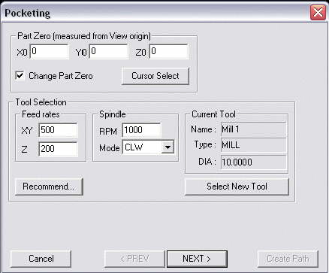Click the XY feed rate field
The image size is (329, 273).
tap(58, 130)
